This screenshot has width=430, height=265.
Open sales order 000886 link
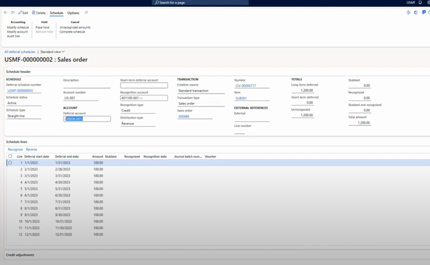(184, 117)
